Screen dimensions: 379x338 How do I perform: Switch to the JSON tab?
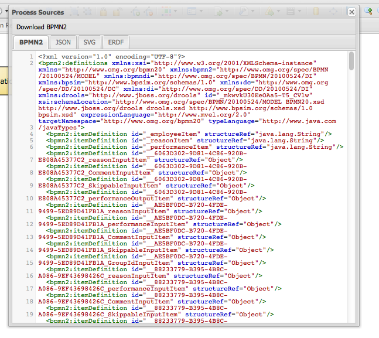click(63, 42)
